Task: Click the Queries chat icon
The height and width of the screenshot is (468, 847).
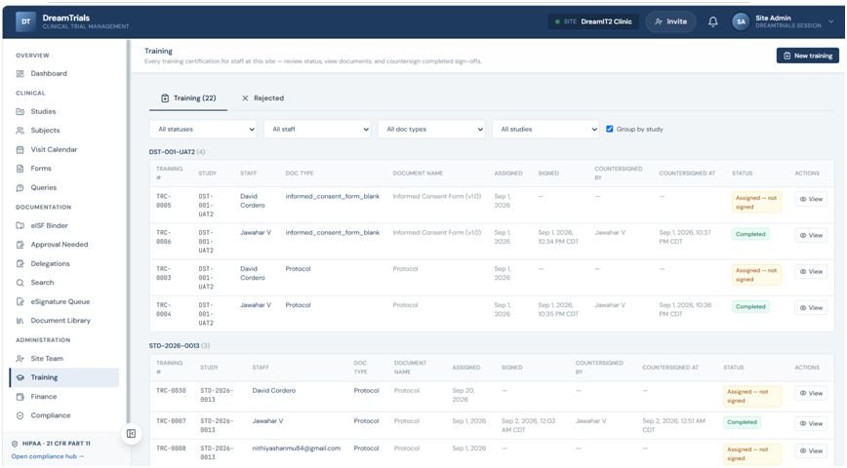Action: pyautogui.click(x=20, y=188)
